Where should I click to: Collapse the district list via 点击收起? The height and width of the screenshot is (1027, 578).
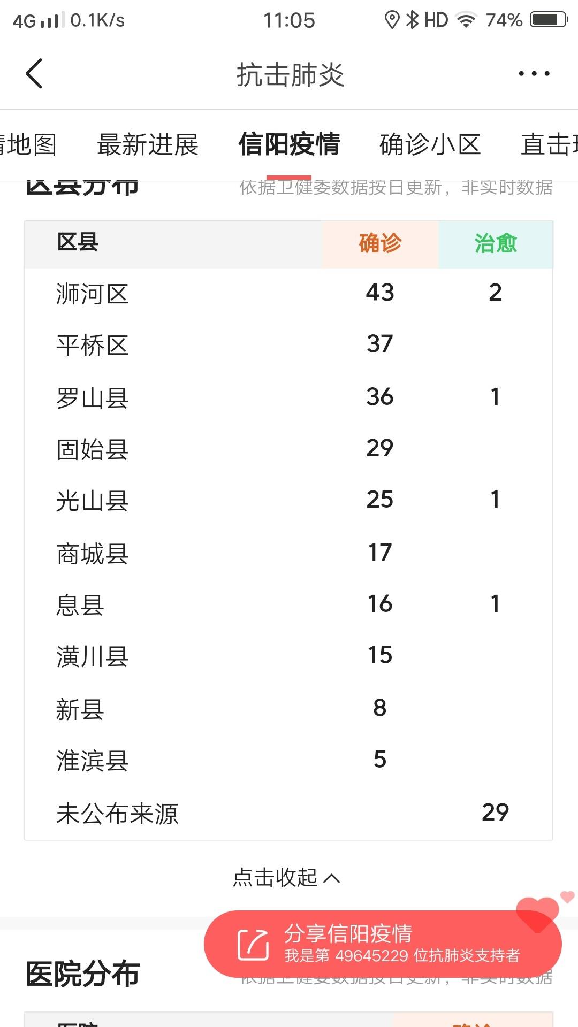[x=287, y=877]
